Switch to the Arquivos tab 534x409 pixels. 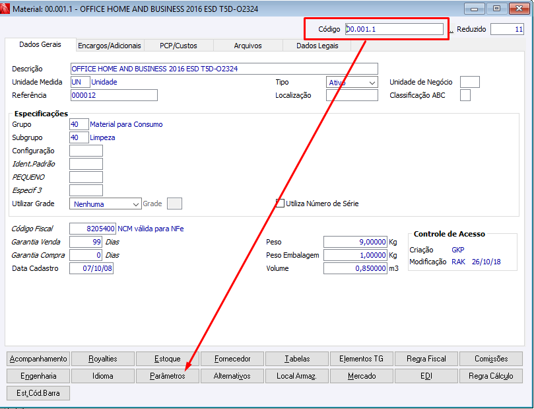(248, 46)
